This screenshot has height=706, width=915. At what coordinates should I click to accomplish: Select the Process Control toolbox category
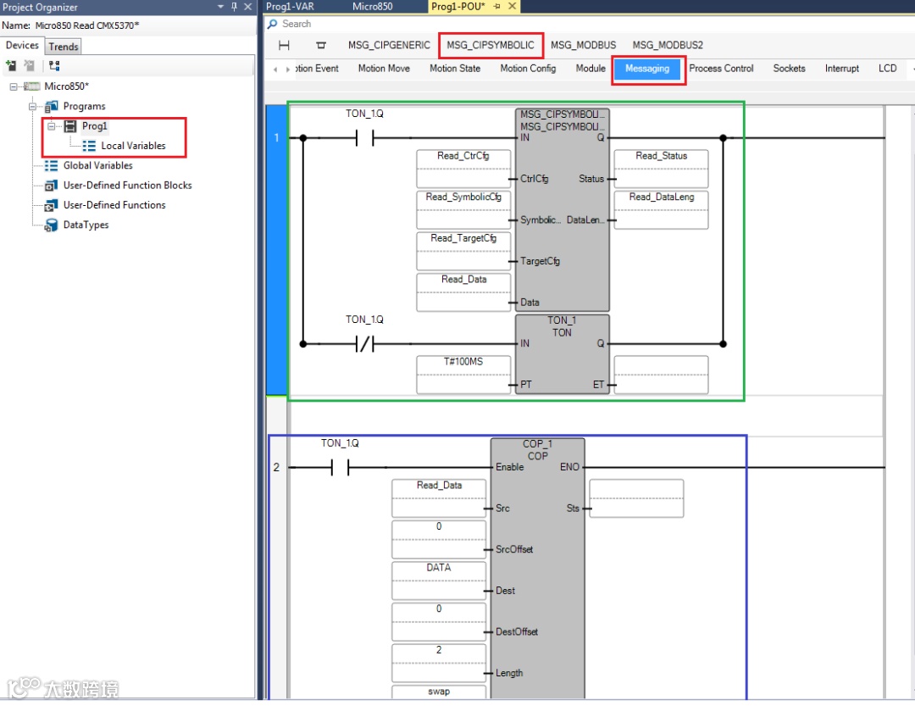[721, 69]
